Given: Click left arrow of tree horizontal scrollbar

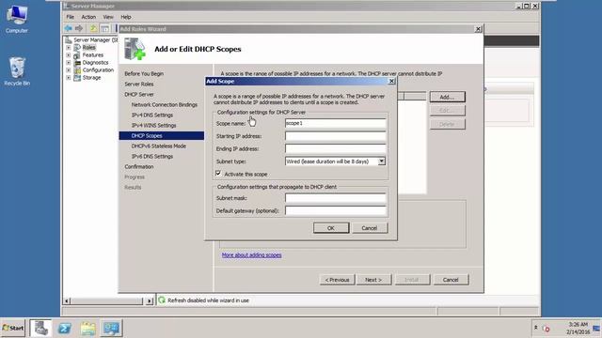Looking at the screenshot, I should [x=67, y=301].
